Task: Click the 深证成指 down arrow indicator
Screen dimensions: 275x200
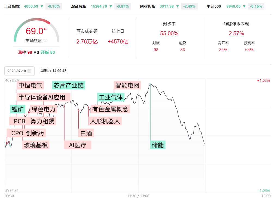Action: [x=111, y=6]
